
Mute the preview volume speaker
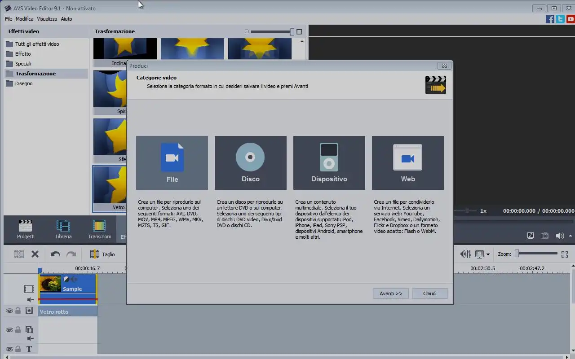pos(560,236)
